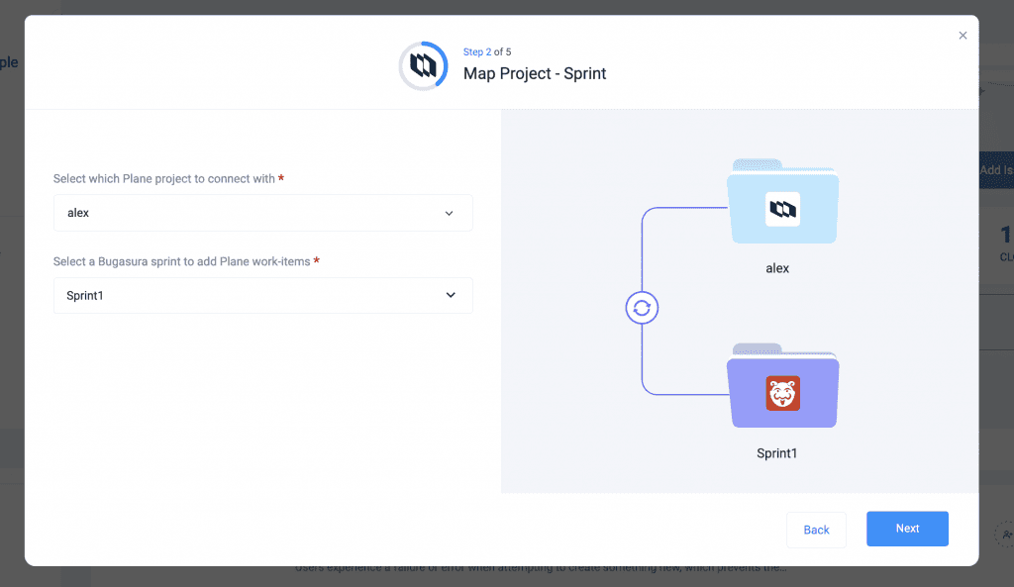Image resolution: width=1014 pixels, height=587 pixels.
Task: Expand the Plane project dropdown chevron
Action: (449, 214)
